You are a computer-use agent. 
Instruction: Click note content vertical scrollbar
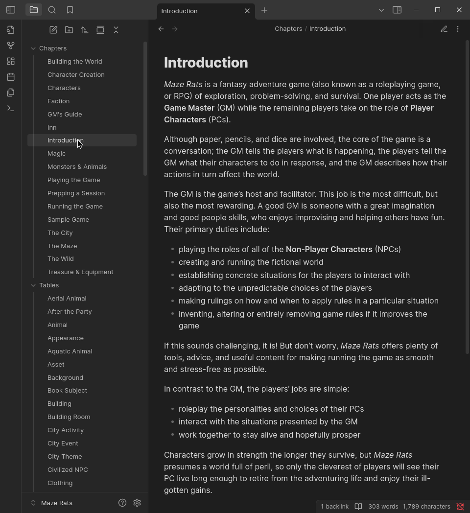tap(468, 197)
